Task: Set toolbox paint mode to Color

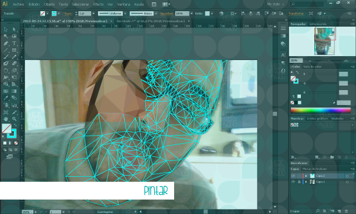Action: click(x=5, y=143)
